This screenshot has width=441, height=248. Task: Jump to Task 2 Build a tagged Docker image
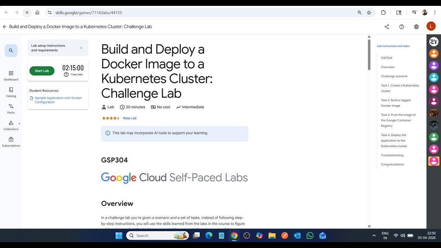pyautogui.click(x=396, y=103)
